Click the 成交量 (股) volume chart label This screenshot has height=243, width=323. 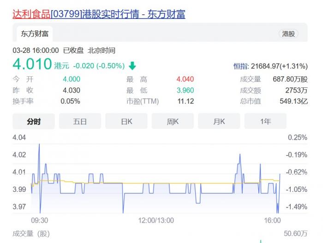coord(31,234)
